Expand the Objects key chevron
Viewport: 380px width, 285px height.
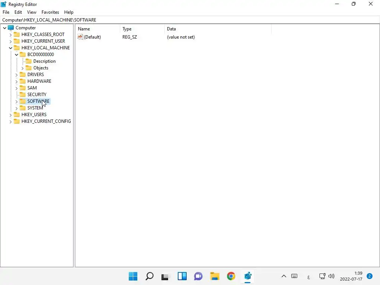(22, 68)
